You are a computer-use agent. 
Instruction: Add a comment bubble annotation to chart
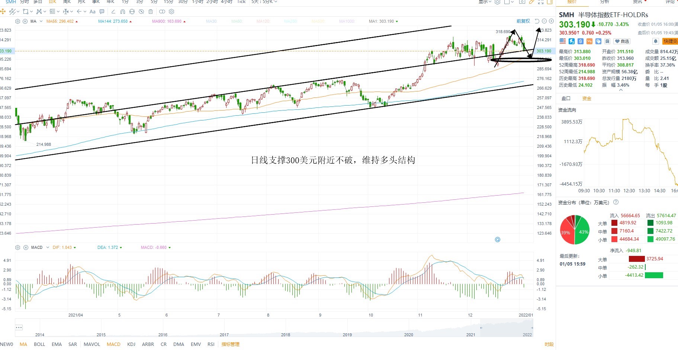[102, 12]
